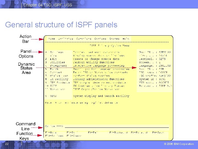Image resolution: width=198 pixels, height=149 pixels.
Task: Click the F2=Split function key
Action: pyautogui.click(x=72, y=132)
